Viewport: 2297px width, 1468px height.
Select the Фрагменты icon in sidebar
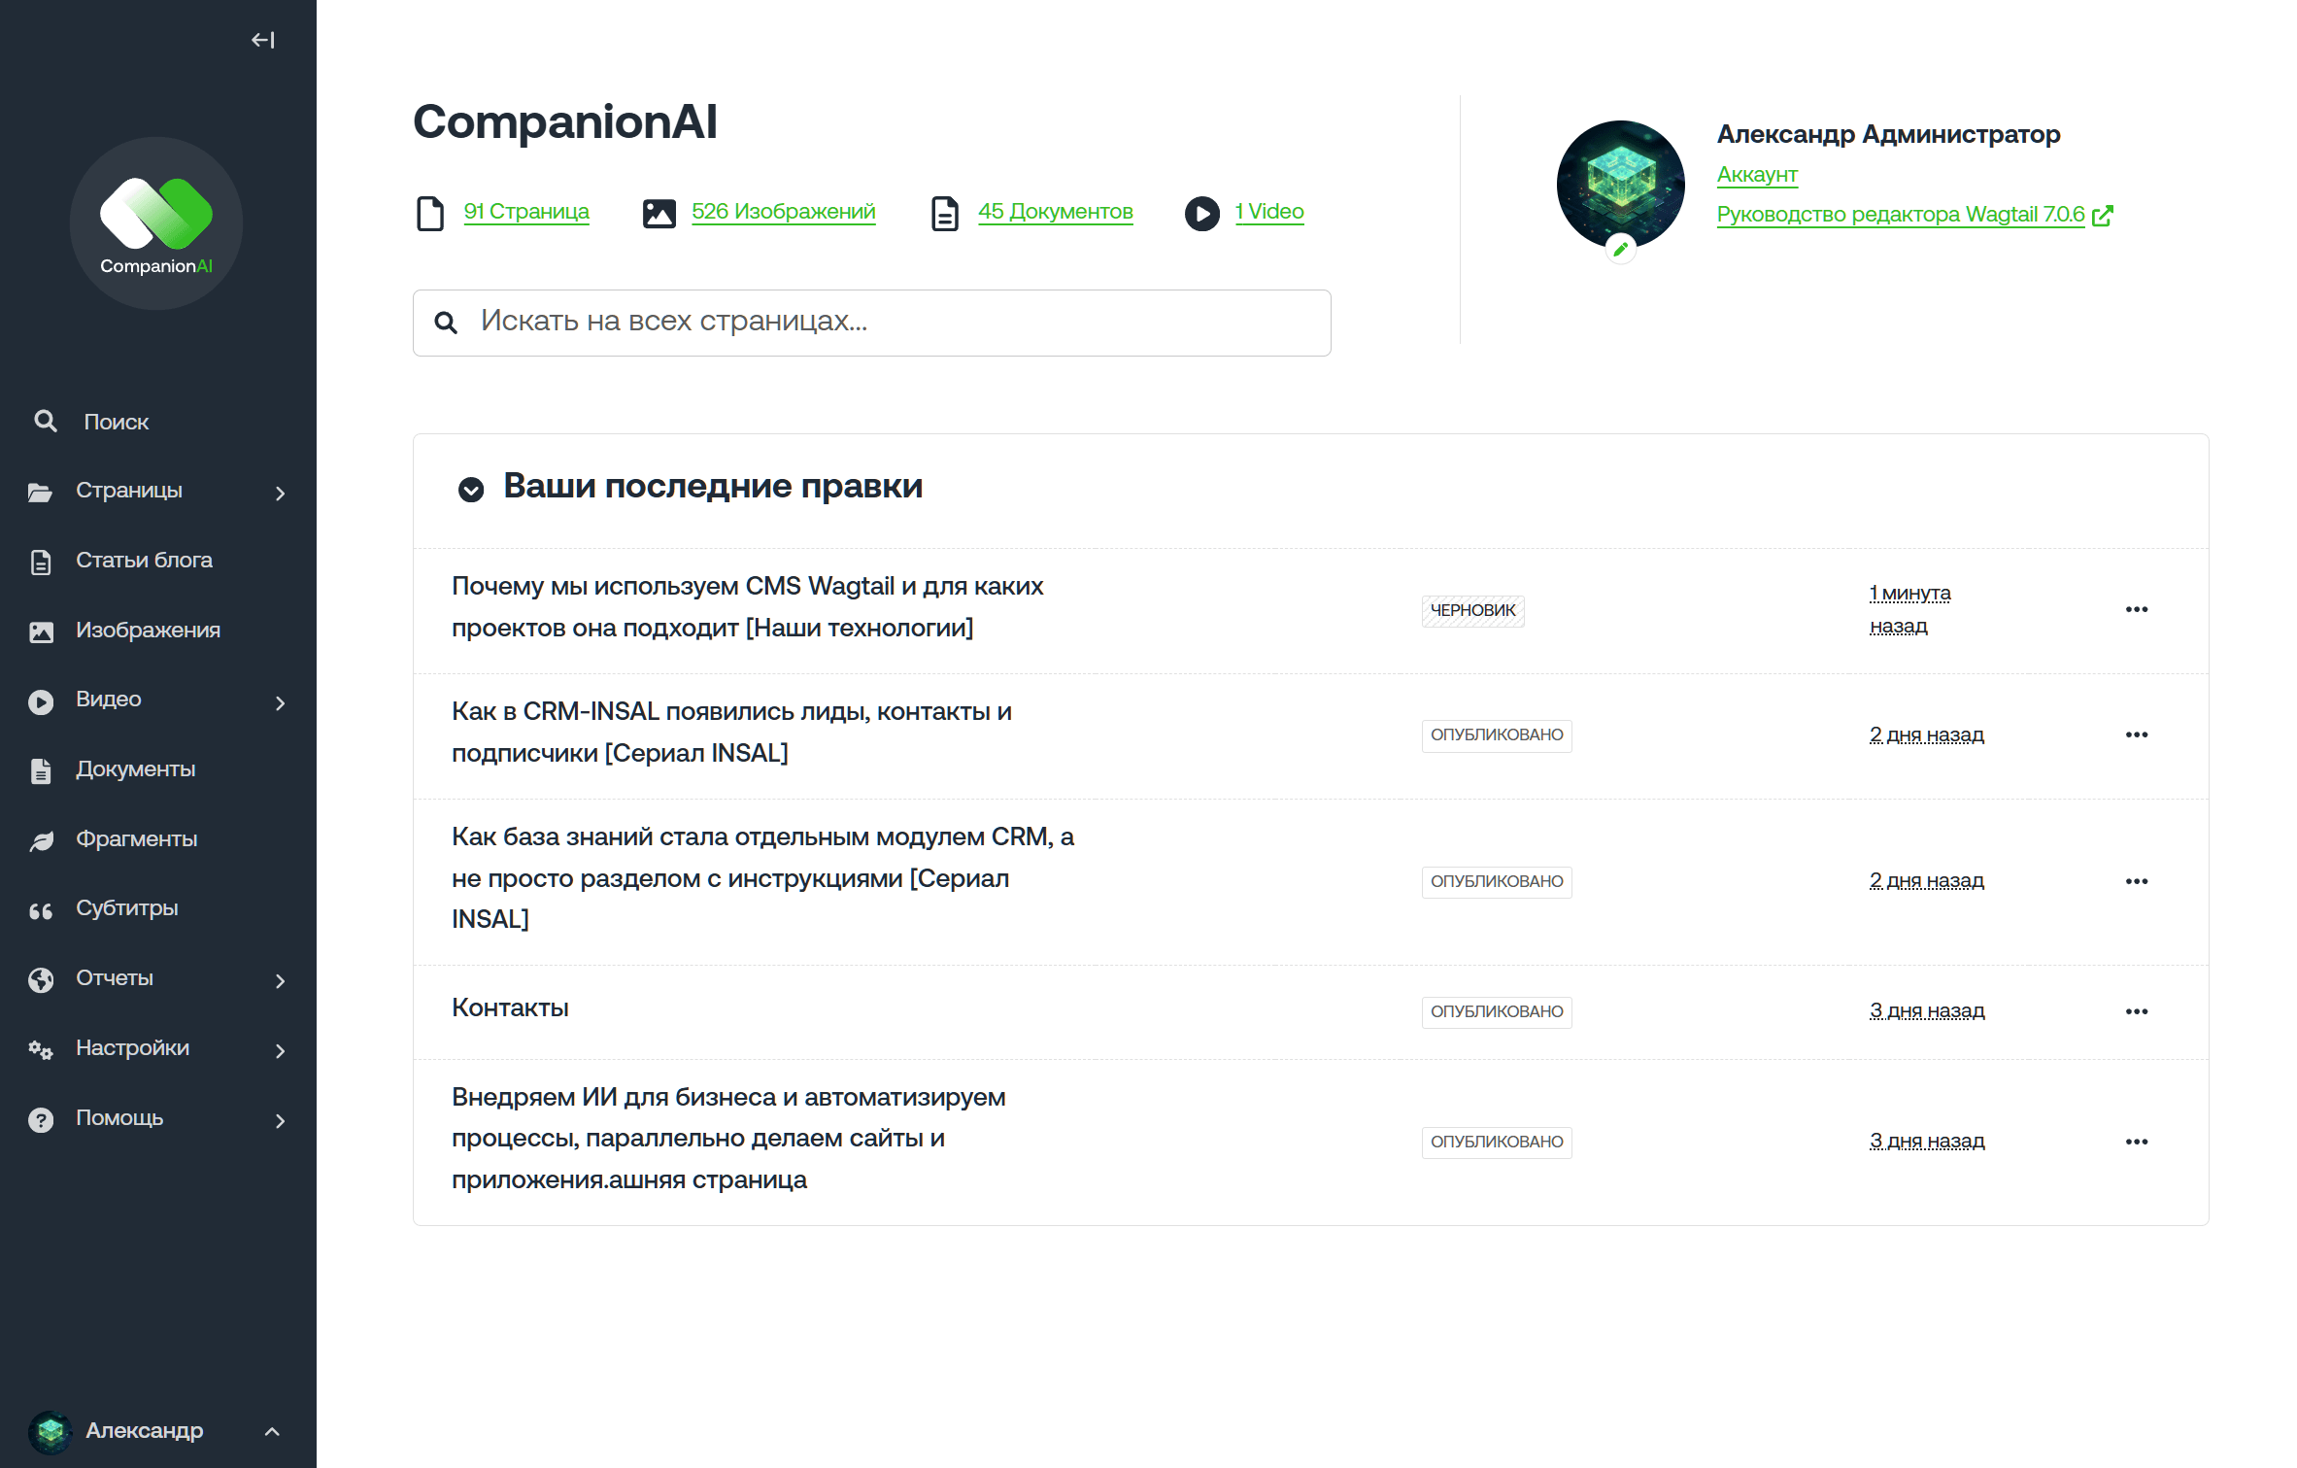pos(41,839)
